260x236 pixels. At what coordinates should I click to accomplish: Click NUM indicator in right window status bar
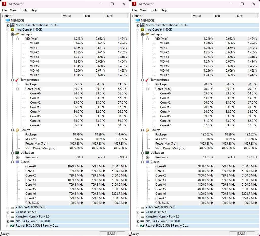(242, 233)
